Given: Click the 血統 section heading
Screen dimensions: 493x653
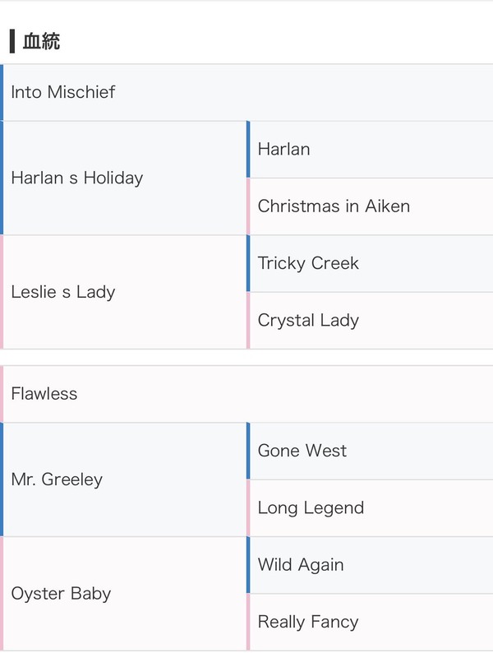Looking at the screenshot, I should click(41, 41).
